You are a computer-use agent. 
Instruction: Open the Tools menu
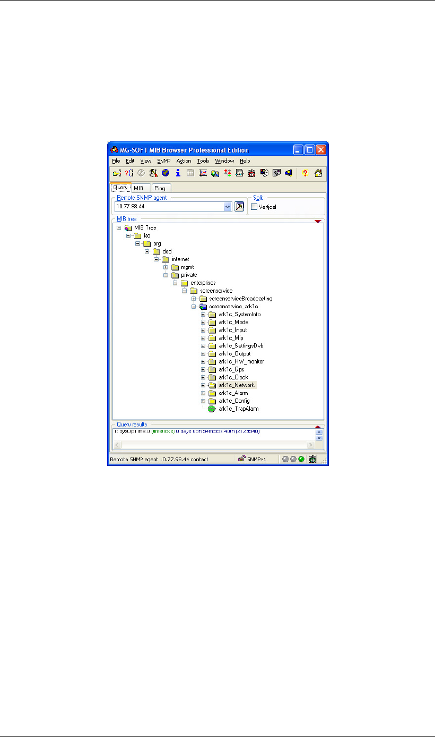[x=203, y=161]
